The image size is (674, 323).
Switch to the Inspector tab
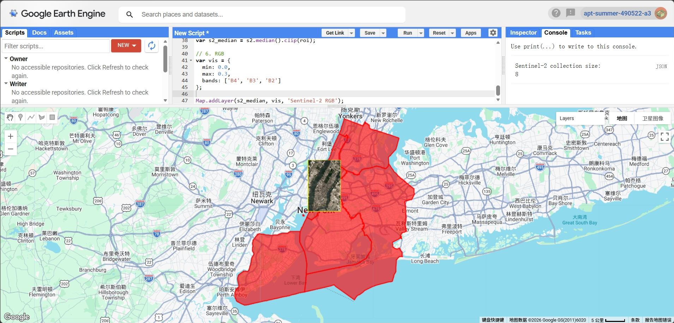pos(523,32)
